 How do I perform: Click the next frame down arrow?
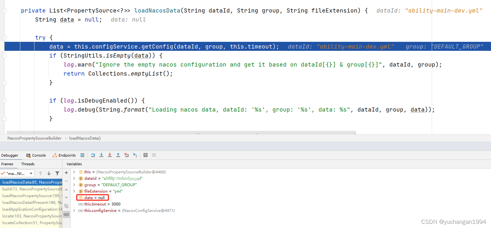49,173
